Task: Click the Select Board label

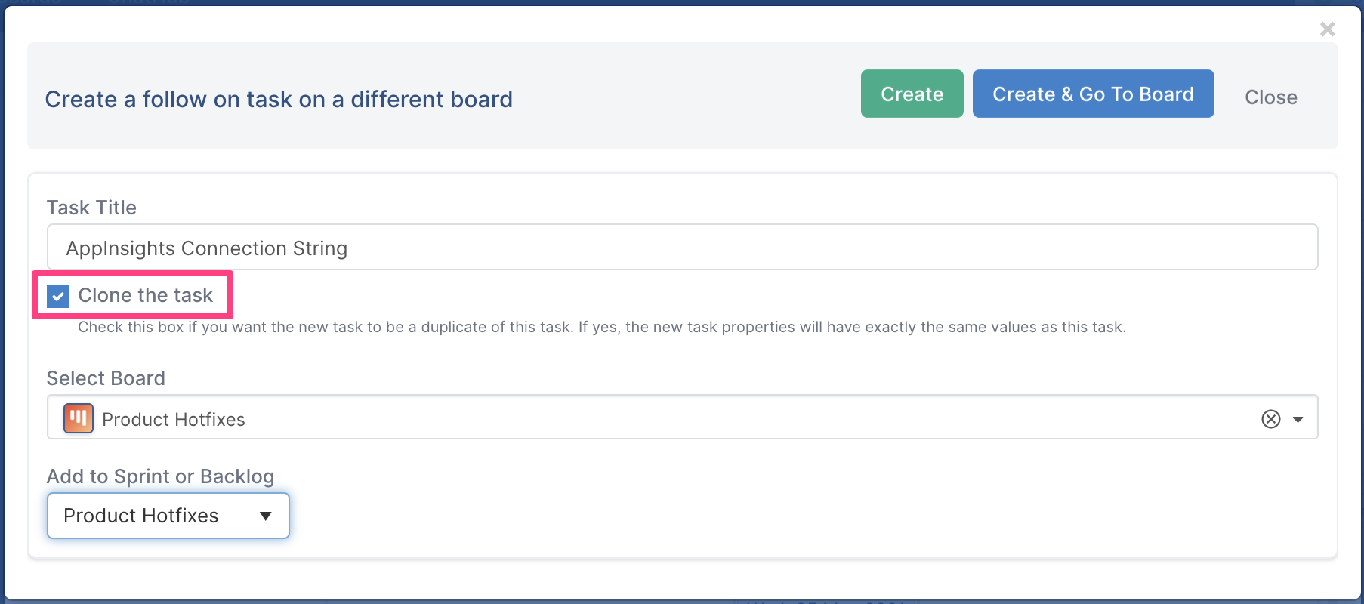Action: coord(106,378)
